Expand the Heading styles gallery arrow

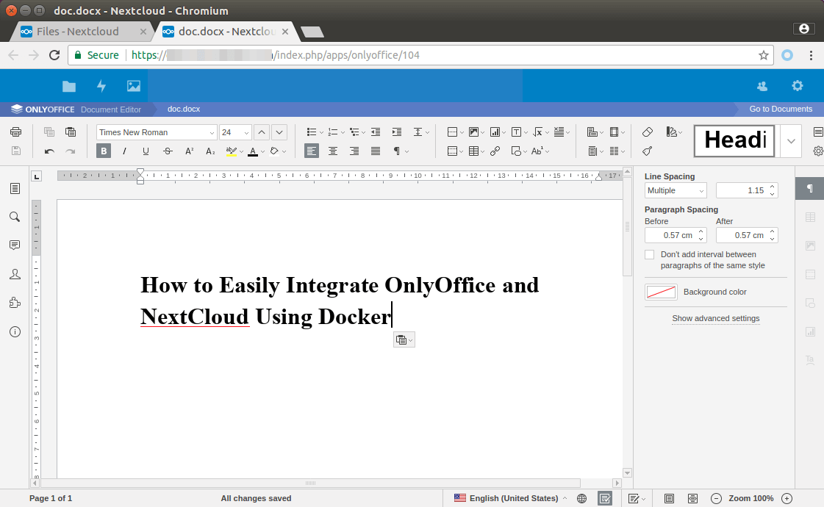point(791,141)
